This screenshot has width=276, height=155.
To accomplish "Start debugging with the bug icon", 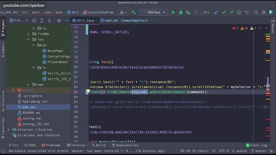I will pos(181,12).
